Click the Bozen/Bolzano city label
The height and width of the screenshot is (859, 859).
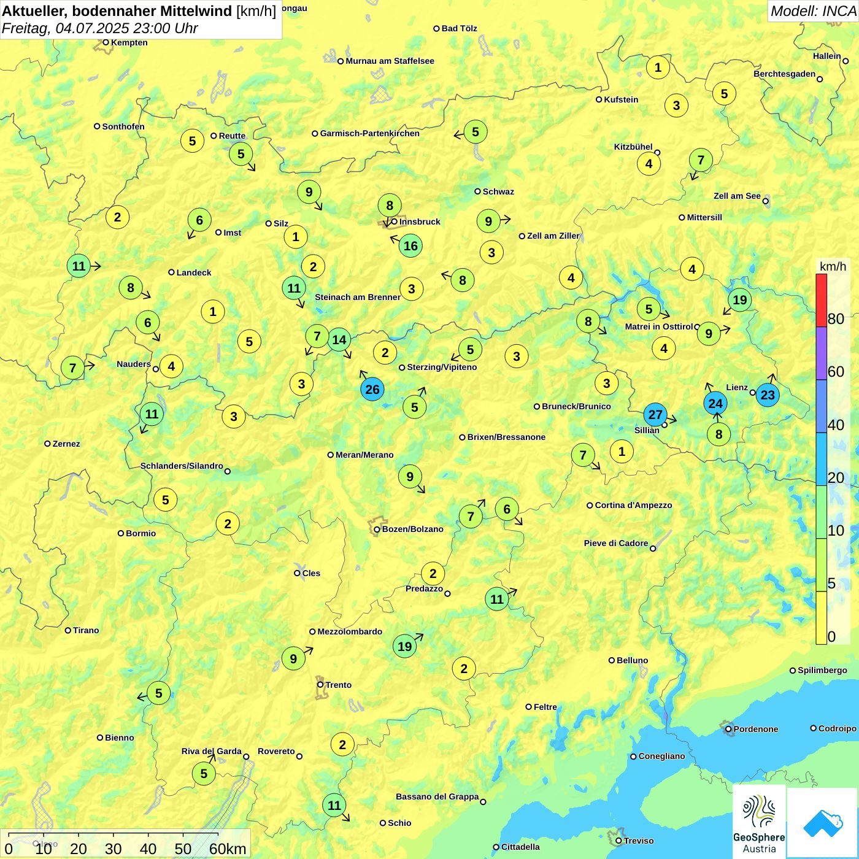click(x=412, y=529)
